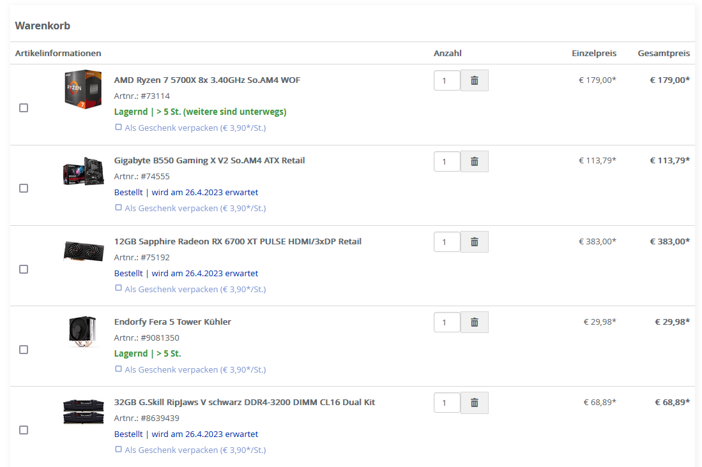Edit quantity of G.Skill RipJaws V kit

446,403
